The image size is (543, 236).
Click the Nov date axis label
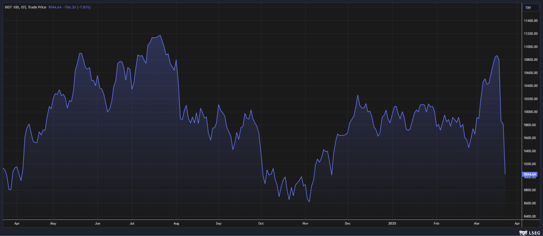point(305,224)
